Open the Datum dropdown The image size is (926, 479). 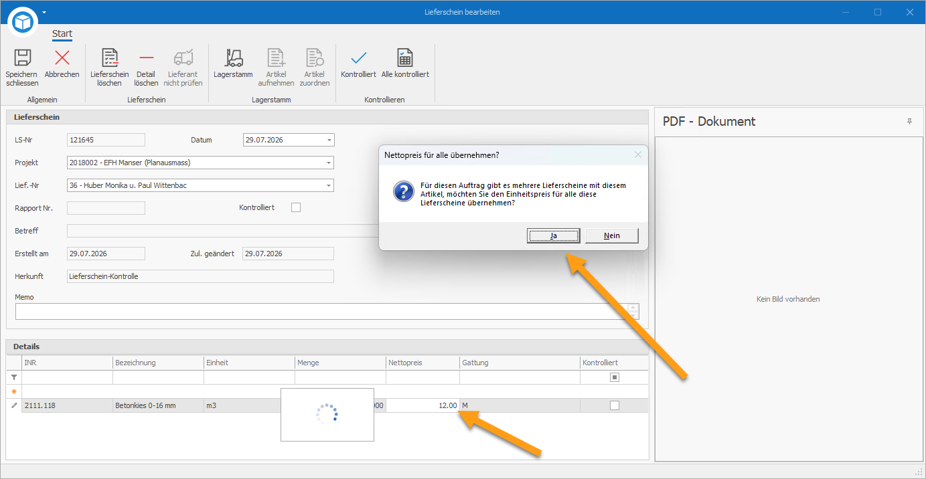[x=329, y=140]
